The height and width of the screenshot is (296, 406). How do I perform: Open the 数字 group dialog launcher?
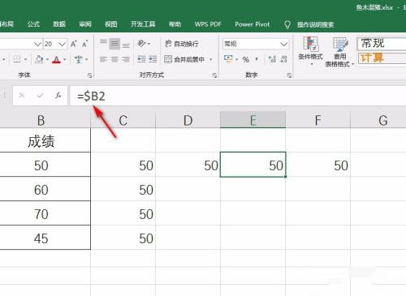click(289, 75)
